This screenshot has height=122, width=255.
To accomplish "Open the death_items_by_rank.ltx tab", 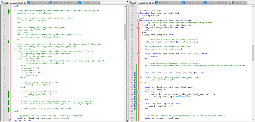I will click(63, 3).
